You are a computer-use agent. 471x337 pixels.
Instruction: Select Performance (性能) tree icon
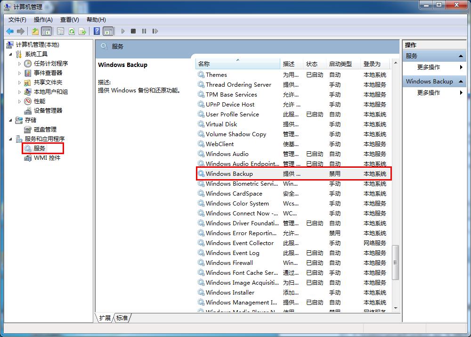click(x=28, y=101)
